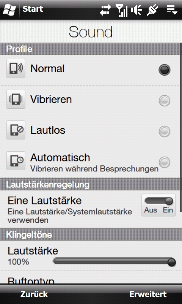The image size is (182, 304).
Task: Expand the status bar menu arrow
Action: (172, 9)
